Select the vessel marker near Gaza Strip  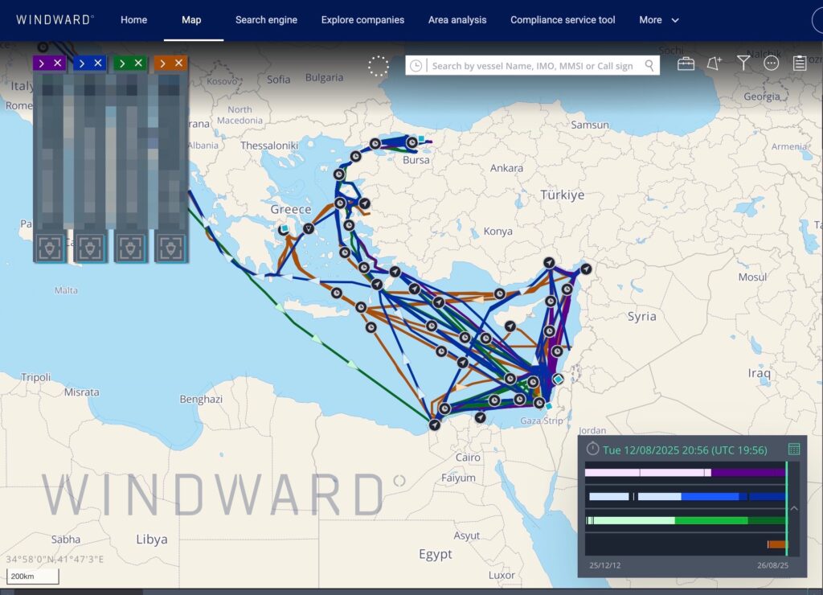tap(539, 403)
